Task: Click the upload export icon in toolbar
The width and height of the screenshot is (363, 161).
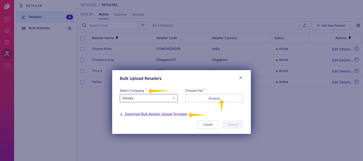Action: click(x=305, y=25)
